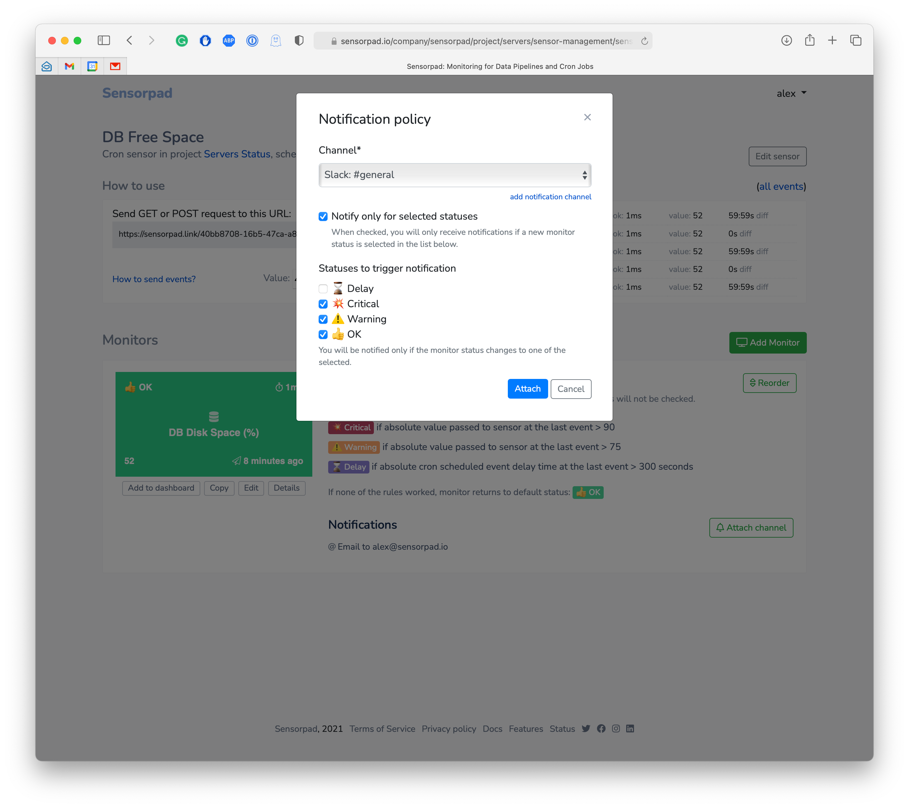
Task: Click the 1Password extension icon
Action: [x=252, y=41]
